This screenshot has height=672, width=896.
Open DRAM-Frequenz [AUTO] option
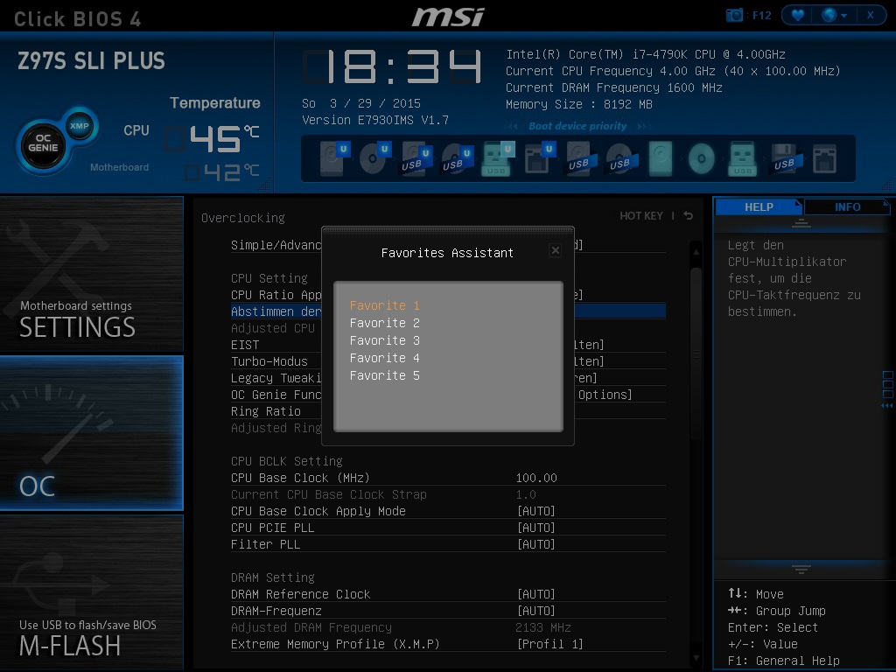click(x=536, y=611)
